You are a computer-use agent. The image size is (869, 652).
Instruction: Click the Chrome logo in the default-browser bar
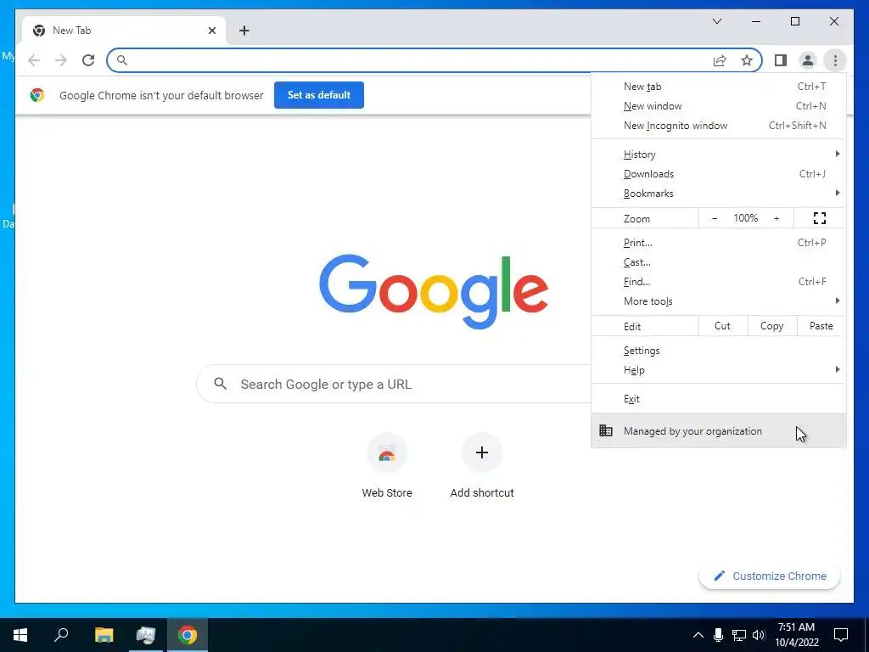tap(37, 95)
